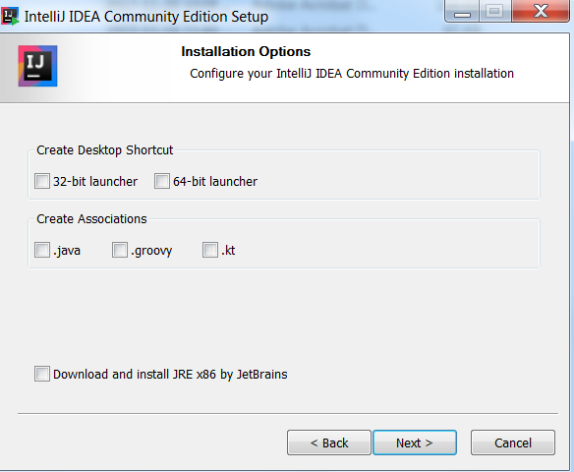Click the 'by JetBrains' text in JRE label
Viewport: 574px width, 472px height.
254,375
